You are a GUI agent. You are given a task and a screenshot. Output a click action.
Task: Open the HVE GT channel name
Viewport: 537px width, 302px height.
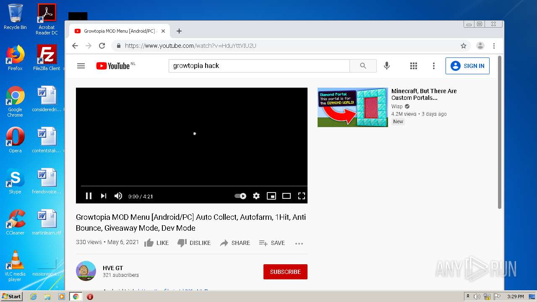(113, 268)
